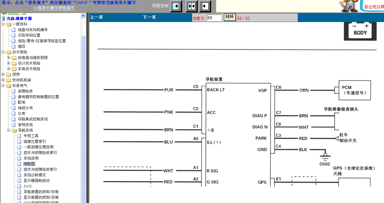Image resolution: width=384 pixels, height=203 pixels.
Task: Click the 跳转 jump button
Action: tap(230, 17)
